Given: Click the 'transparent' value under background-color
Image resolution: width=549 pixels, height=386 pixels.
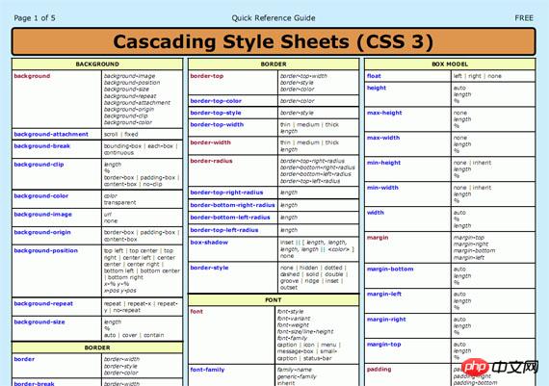Looking at the screenshot, I should (x=120, y=202).
